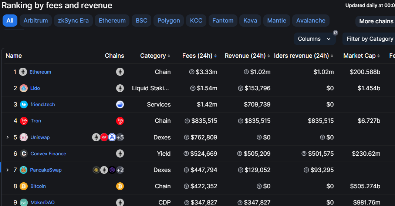Screen dimensions: 395x206
Task: Open the More chains menu
Action: click(375, 21)
